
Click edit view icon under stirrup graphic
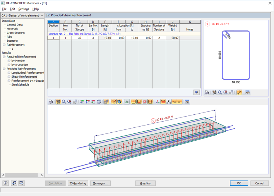(x=231, y=92)
